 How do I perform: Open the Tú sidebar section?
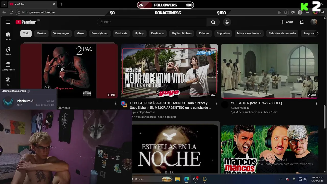click(8, 82)
